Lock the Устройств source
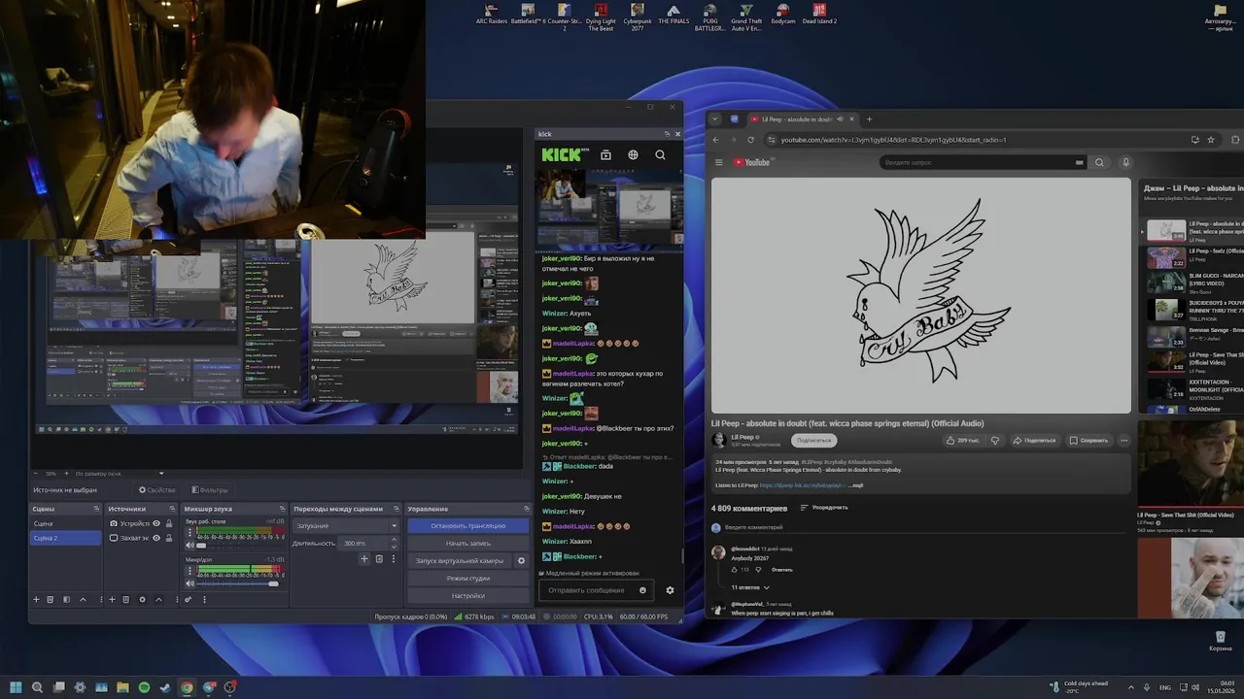1244x699 pixels. pyautogui.click(x=168, y=523)
